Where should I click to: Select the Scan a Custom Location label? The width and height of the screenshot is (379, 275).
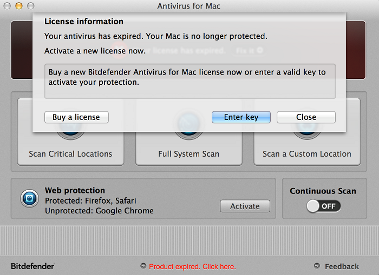(307, 154)
